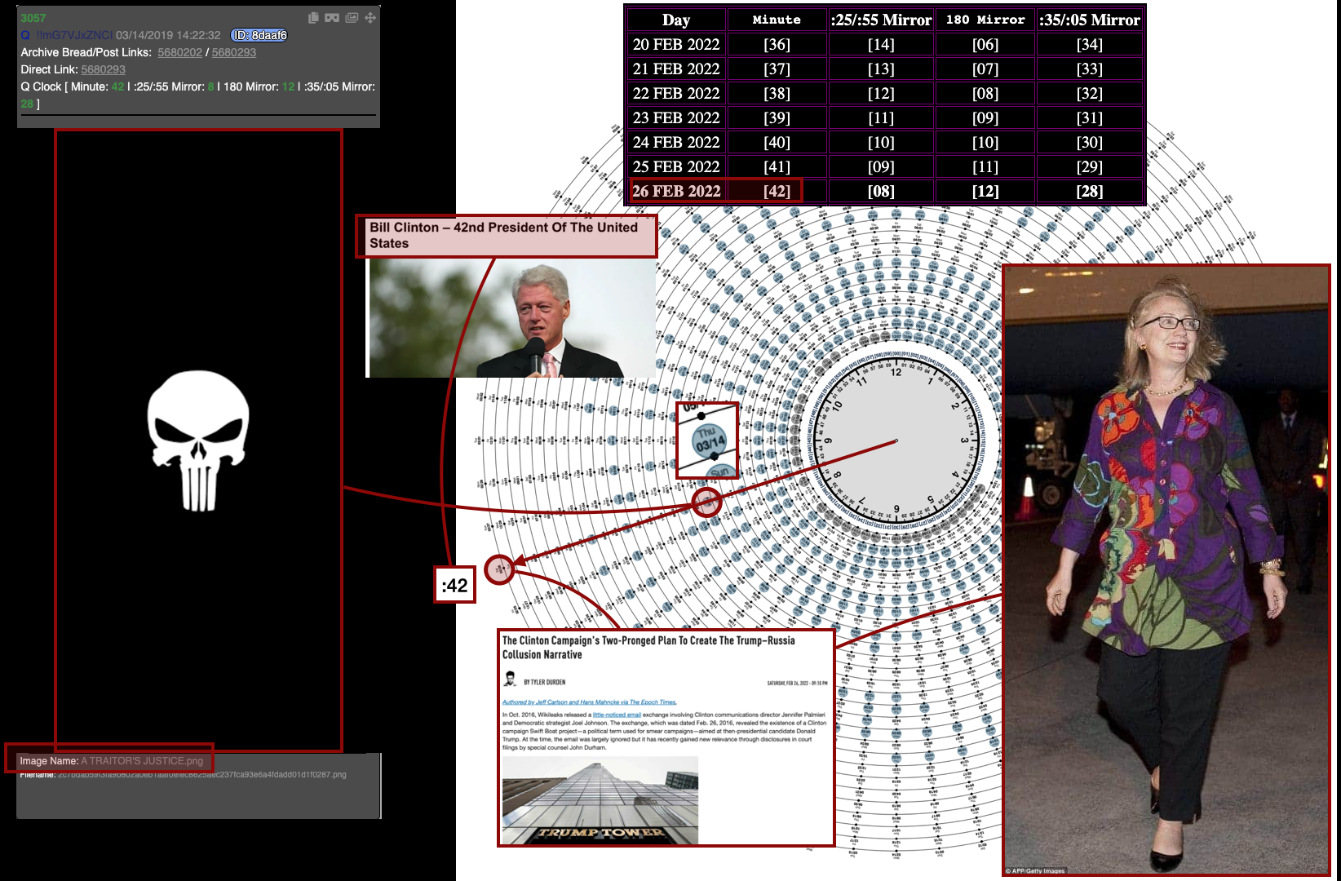Copy post 3057 with the copy icon
Viewport: 1341px width, 881px height.
coord(313,18)
